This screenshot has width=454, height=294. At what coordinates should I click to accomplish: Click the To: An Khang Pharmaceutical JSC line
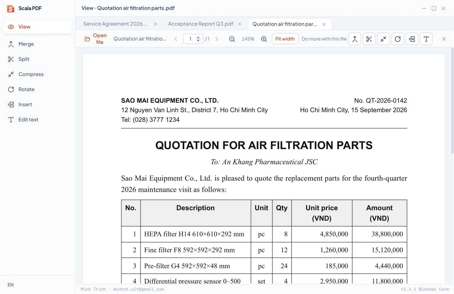[264, 162]
